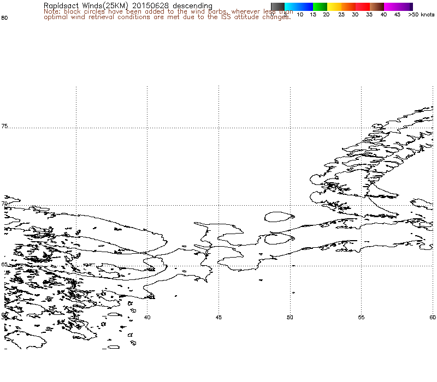
Task: Click the longitude label '55' below the map
Action: point(361,317)
